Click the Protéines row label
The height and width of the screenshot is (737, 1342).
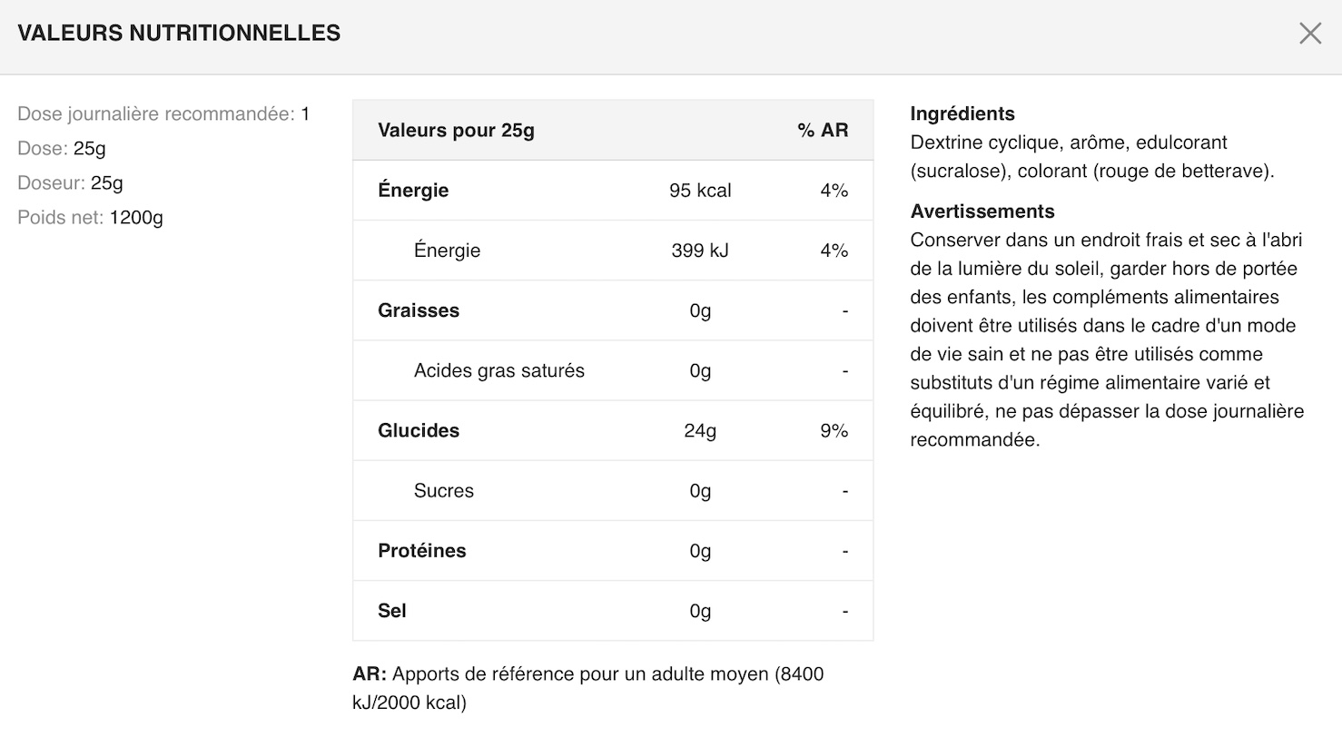tap(421, 551)
